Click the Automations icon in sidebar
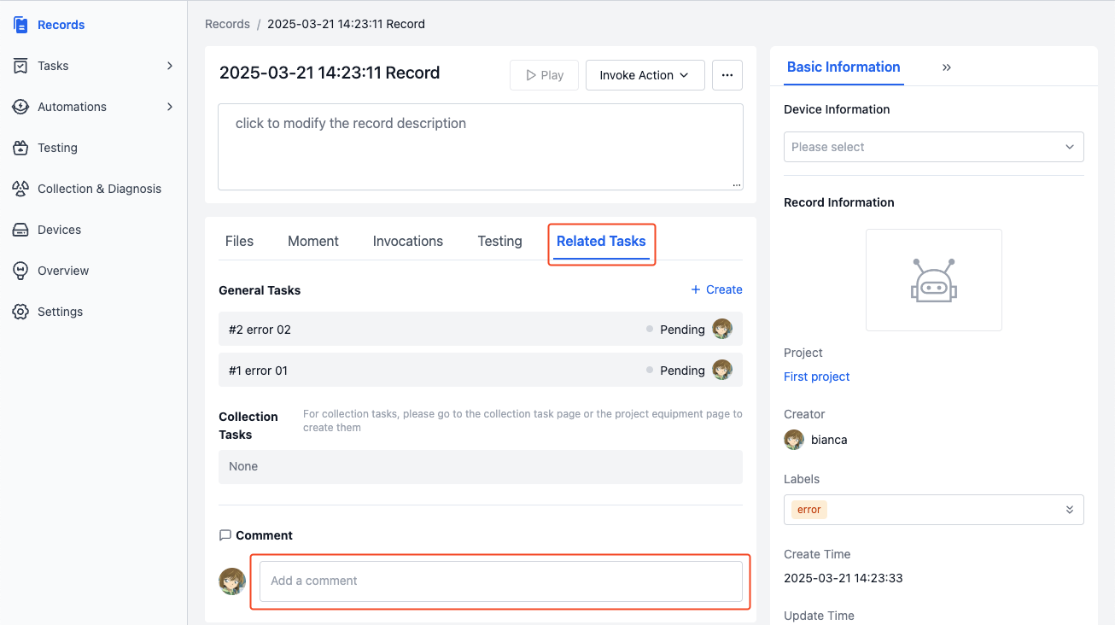Screen dimensions: 1115x625 point(20,107)
